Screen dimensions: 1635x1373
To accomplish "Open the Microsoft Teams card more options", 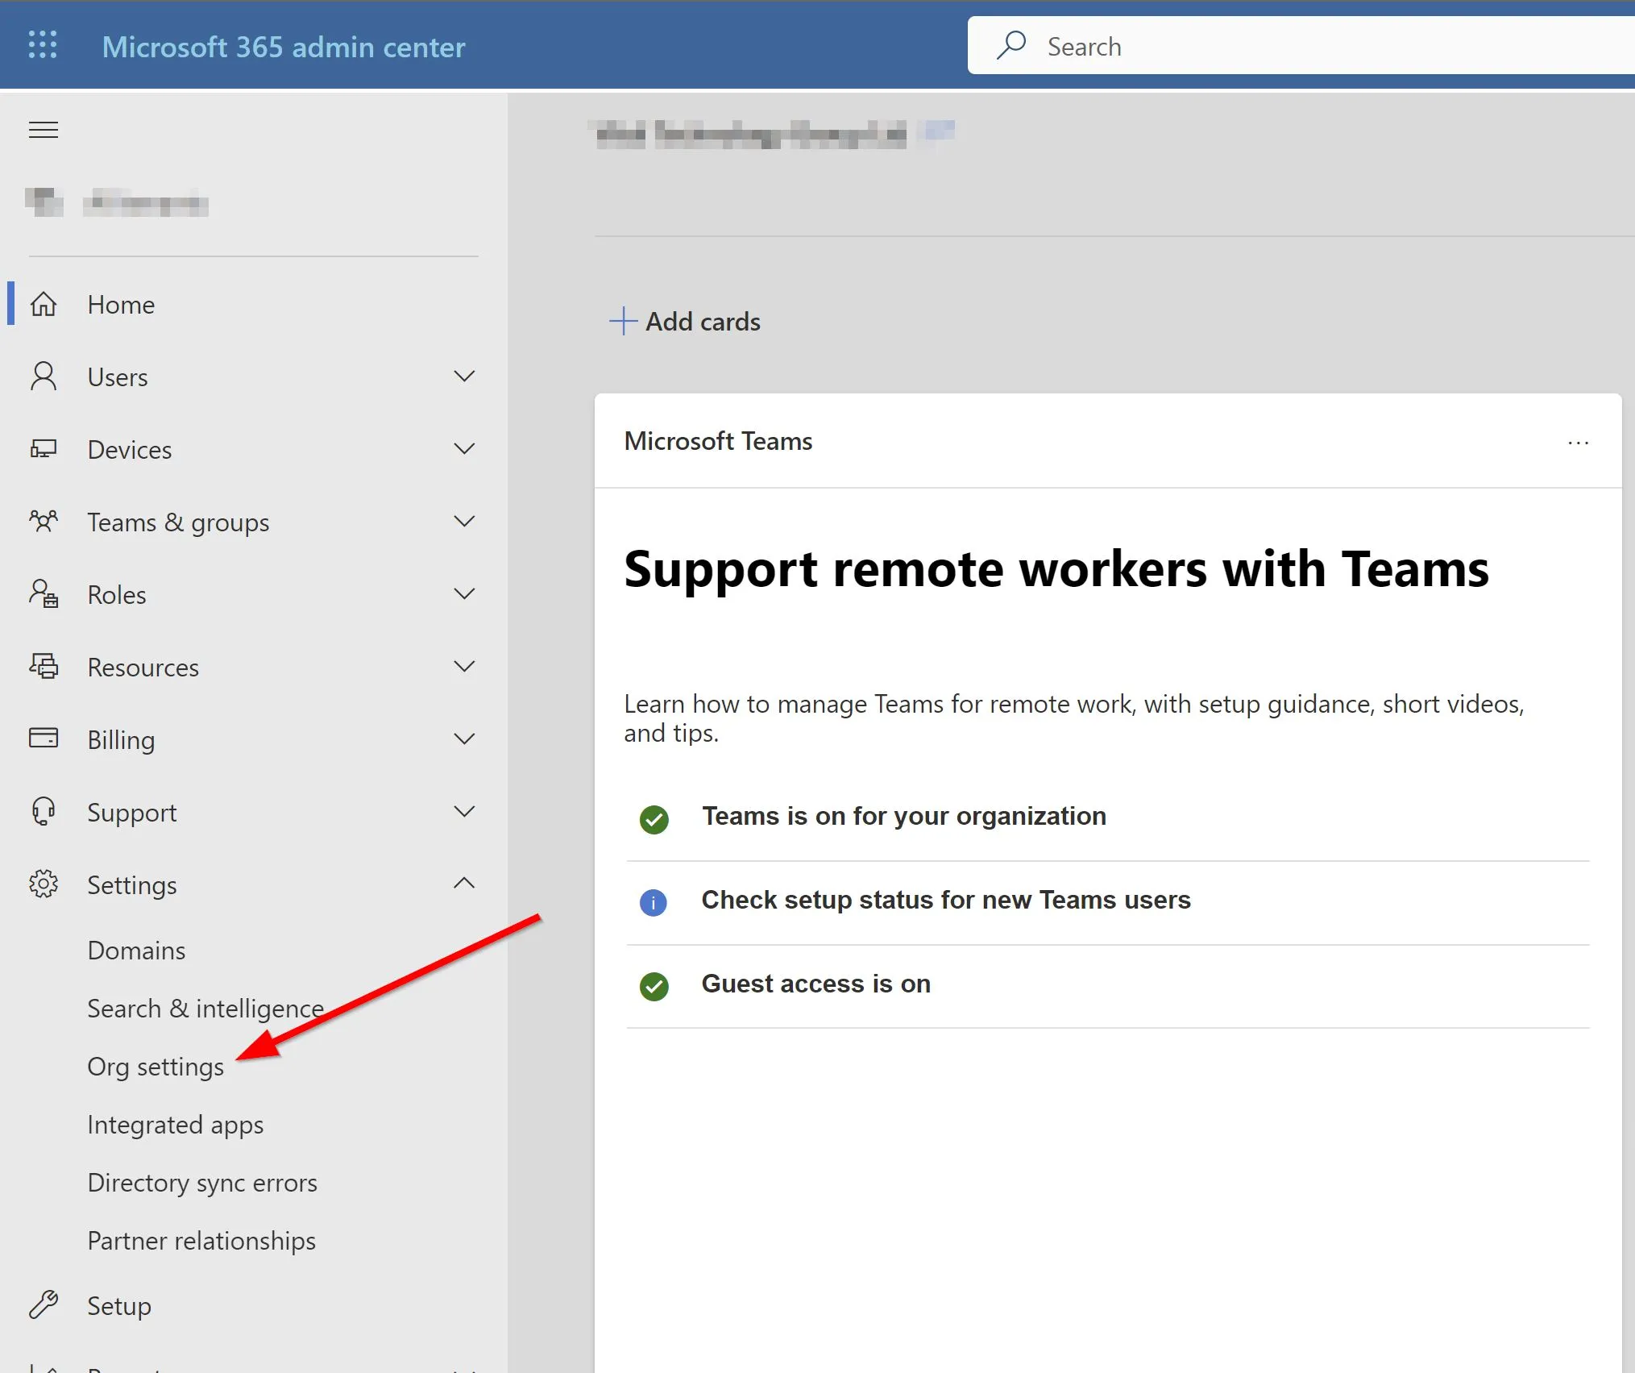I will tap(1579, 443).
